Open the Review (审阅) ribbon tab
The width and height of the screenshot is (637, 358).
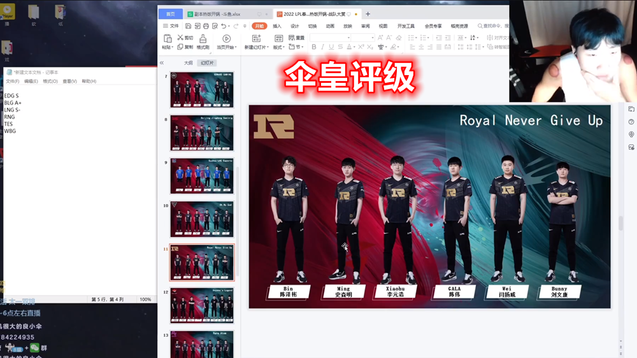coord(365,26)
